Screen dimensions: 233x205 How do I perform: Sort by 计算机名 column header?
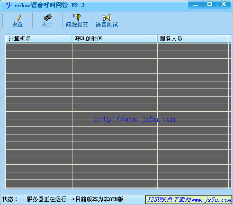39,39
